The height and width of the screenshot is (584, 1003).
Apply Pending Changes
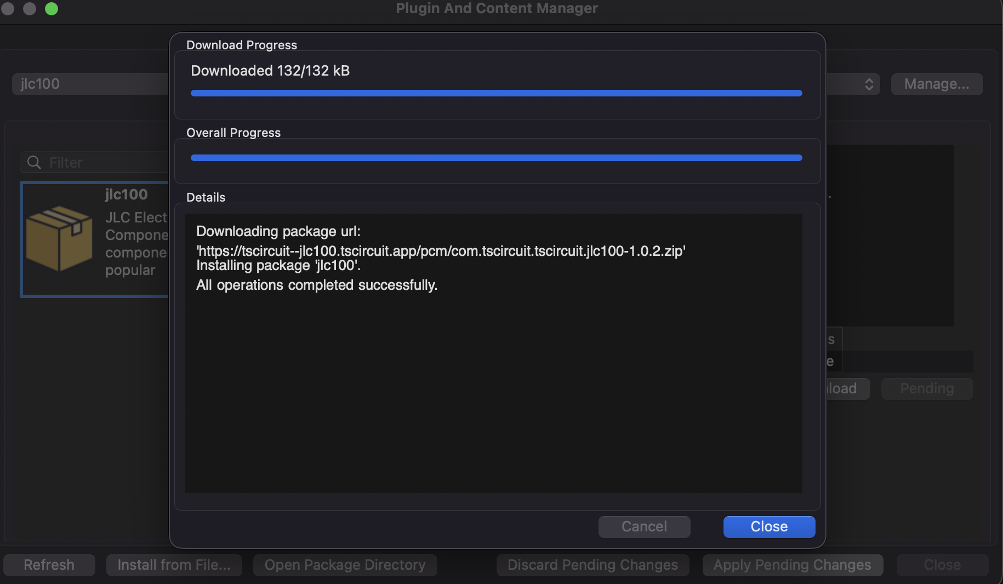[x=792, y=565]
